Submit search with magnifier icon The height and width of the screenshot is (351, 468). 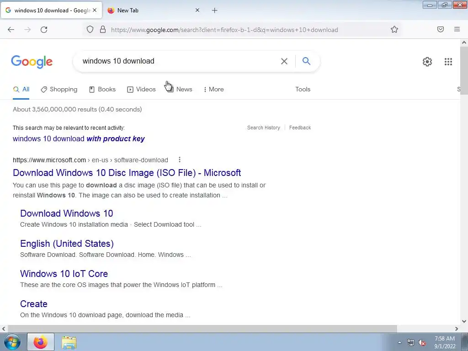pos(306,61)
